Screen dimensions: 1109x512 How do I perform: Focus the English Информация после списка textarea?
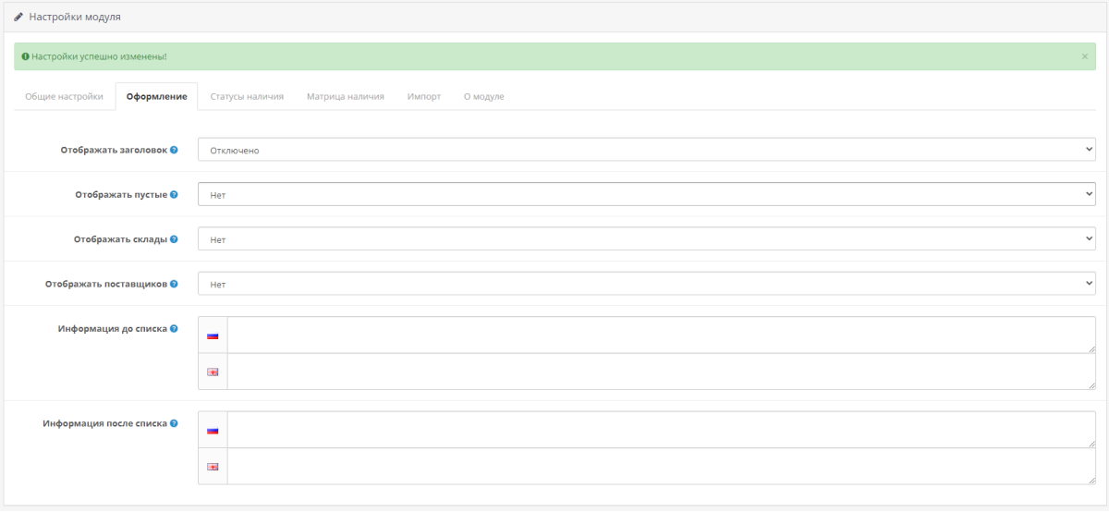pyautogui.click(x=662, y=467)
